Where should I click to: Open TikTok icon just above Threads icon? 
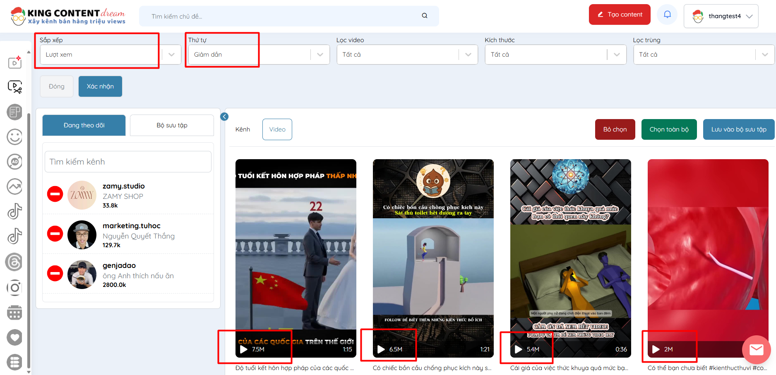15,236
